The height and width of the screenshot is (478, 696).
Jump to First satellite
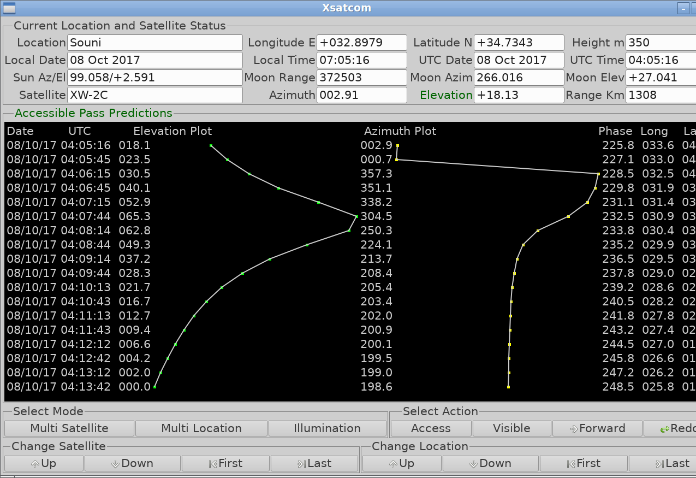[225, 463]
